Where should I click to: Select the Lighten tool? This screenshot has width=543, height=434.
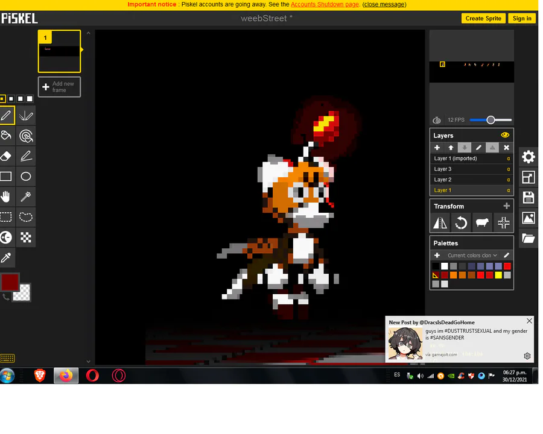pos(7,237)
